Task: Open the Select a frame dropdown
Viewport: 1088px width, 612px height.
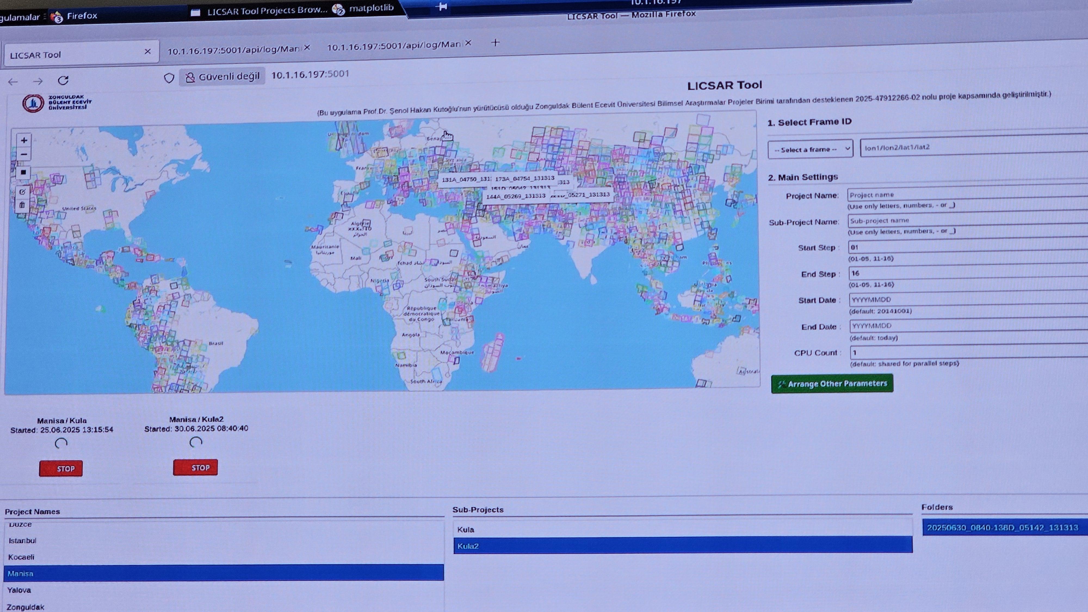Action: 810,149
